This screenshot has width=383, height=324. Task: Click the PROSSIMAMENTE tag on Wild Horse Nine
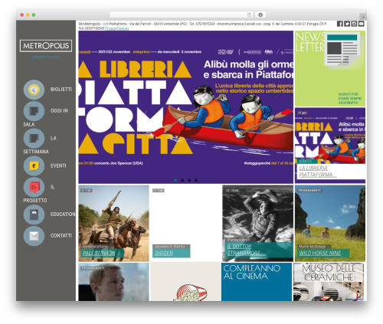tap(309, 191)
